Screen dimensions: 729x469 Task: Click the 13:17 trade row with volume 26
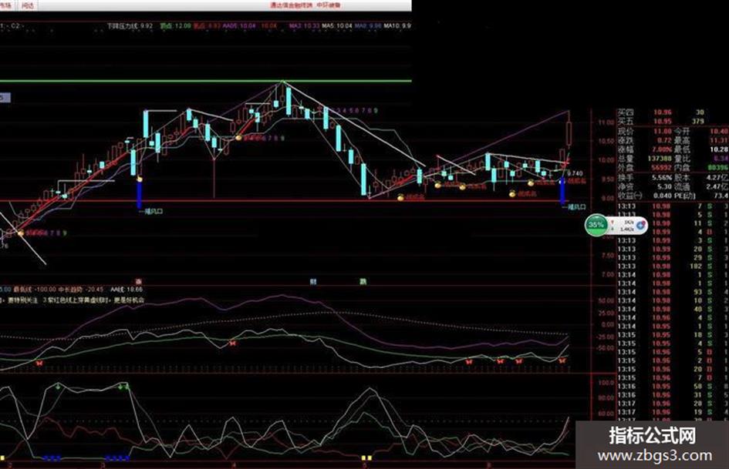(673, 404)
